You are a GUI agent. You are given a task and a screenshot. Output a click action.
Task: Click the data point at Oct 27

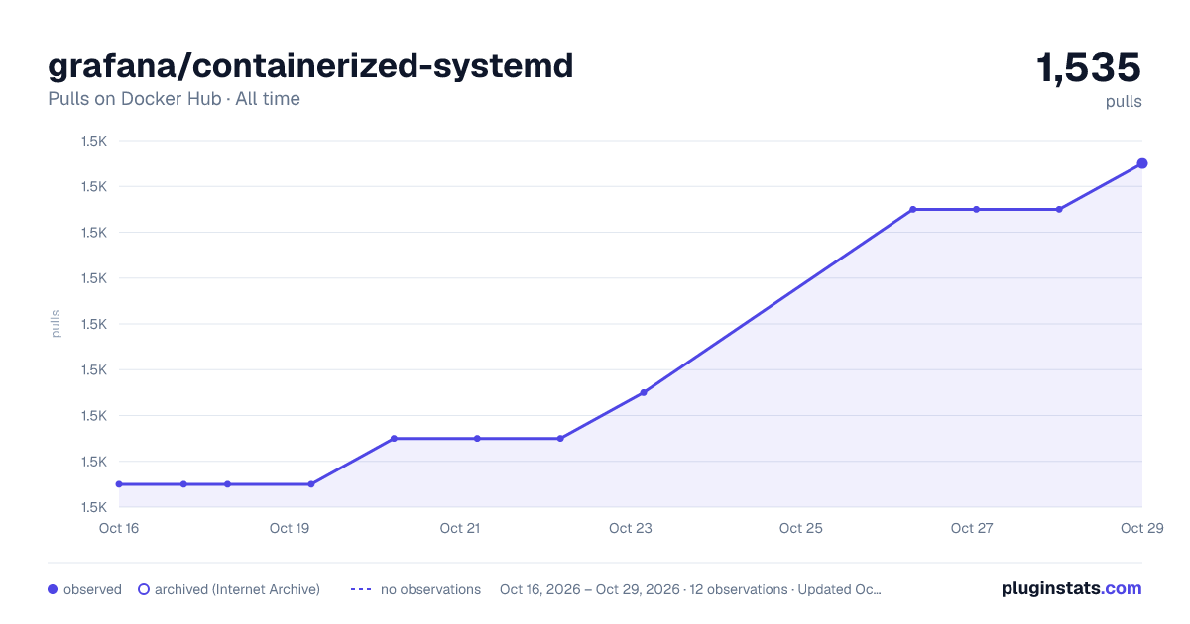point(977,209)
